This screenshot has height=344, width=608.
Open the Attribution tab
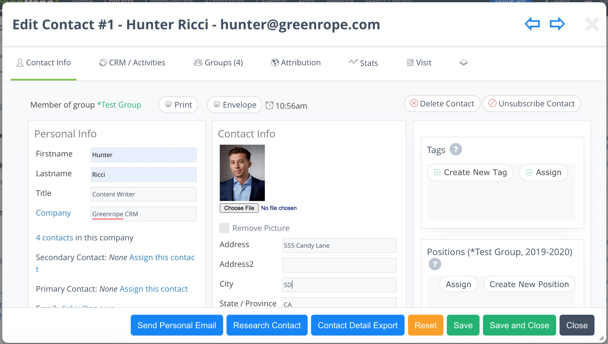[x=296, y=63]
